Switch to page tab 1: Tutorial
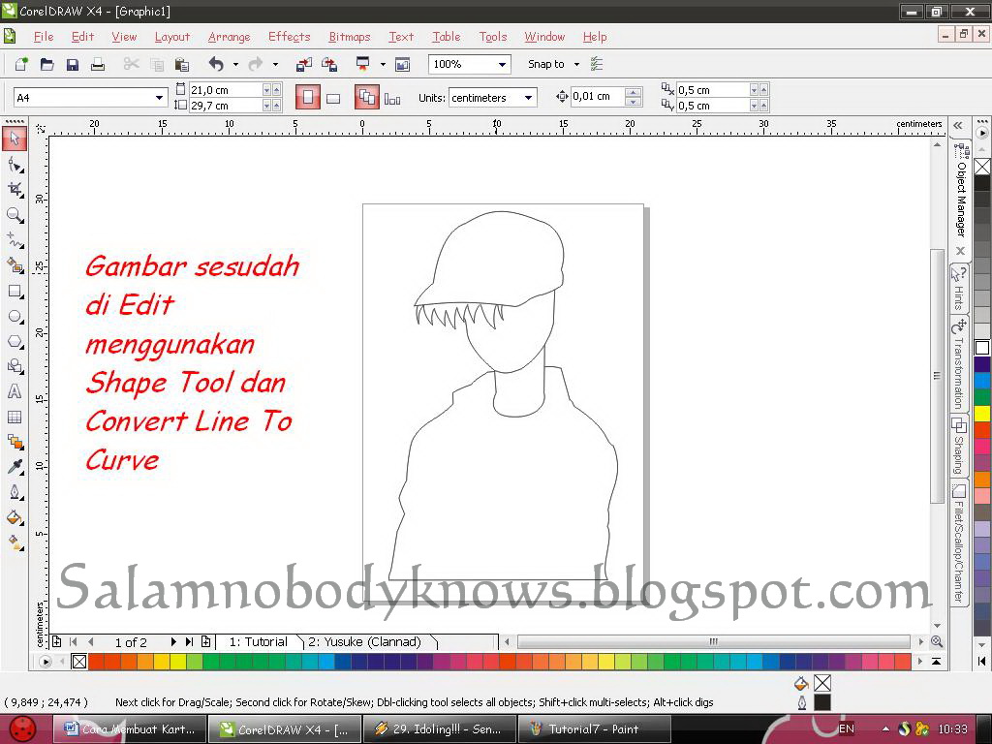Image resolution: width=992 pixels, height=744 pixels. 258,642
